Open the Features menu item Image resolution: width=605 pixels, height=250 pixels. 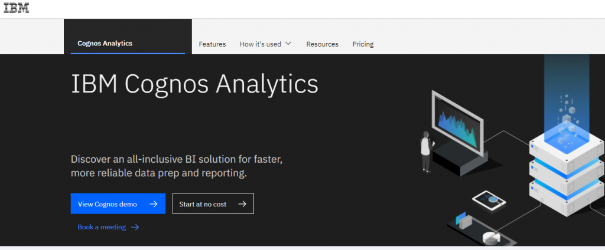pyautogui.click(x=212, y=44)
